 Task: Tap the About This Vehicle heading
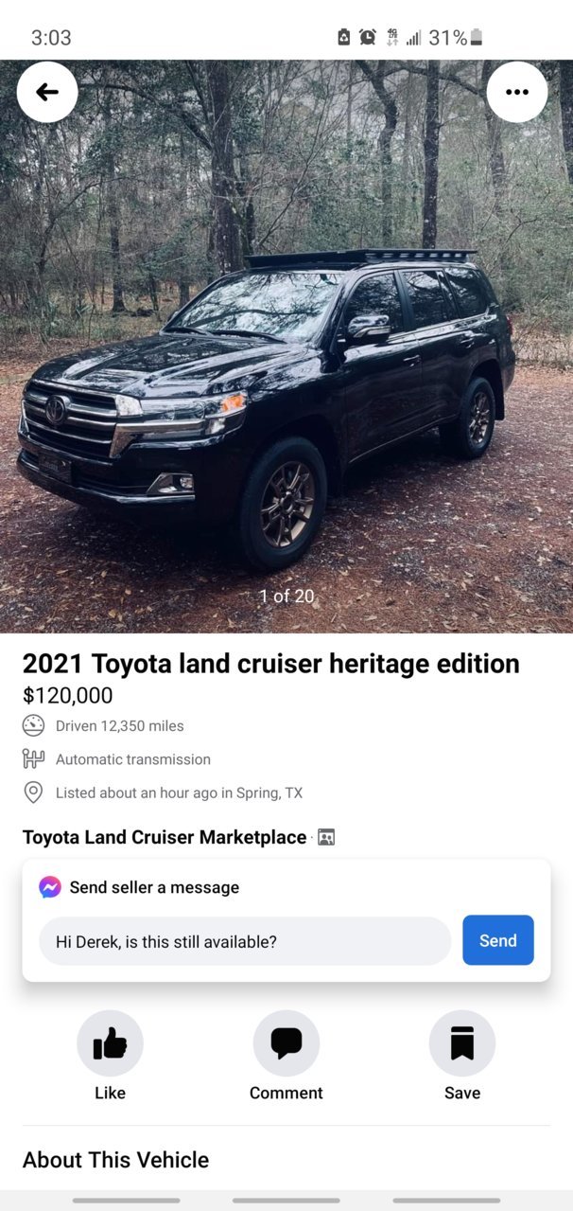(115, 1160)
